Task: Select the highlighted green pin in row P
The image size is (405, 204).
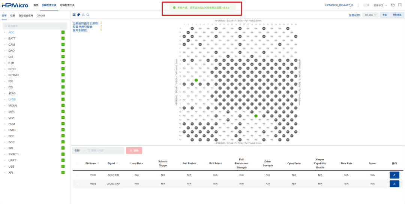Action: 196,80
